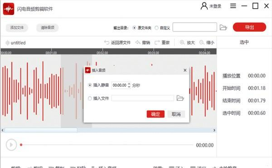The width and height of the screenshot is (272, 168).
Task: Increase silence duration with up arrow
Action: tap(129, 84)
